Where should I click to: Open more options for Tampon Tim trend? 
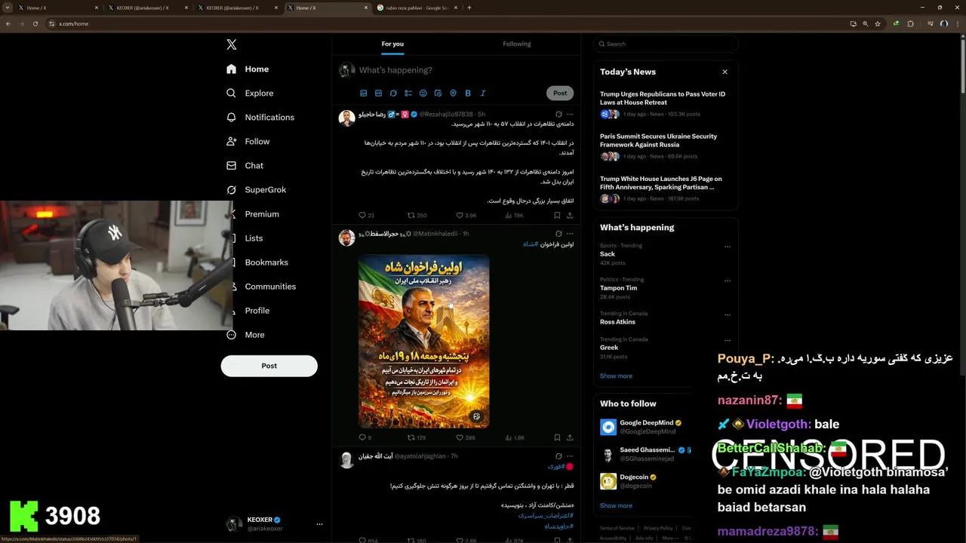(728, 281)
